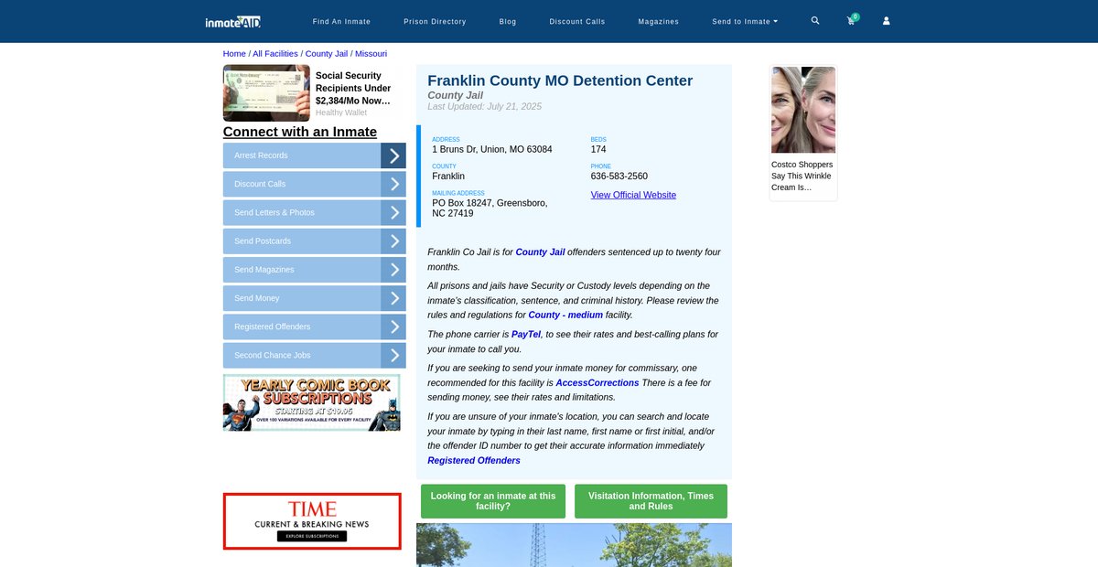Viewport: 1098px width, 567px height.
Task: Open the shopping cart icon
Action: [x=851, y=20]
